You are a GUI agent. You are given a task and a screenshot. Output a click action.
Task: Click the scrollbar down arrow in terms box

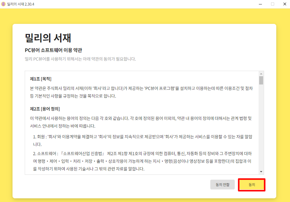point(261,172)
